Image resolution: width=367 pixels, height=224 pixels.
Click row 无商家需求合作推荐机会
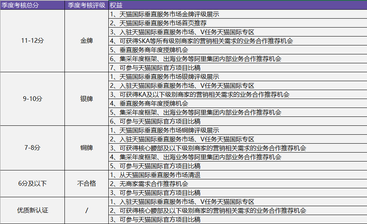point(238,184)
